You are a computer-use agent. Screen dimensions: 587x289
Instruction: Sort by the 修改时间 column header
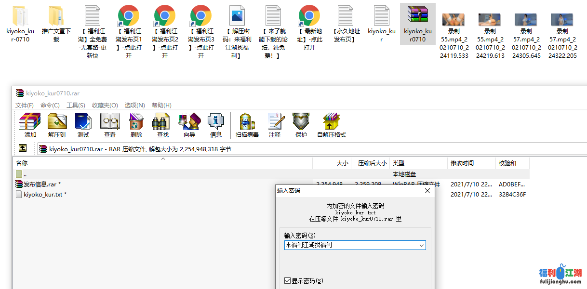pyautogui.click(x=462, y=163)
